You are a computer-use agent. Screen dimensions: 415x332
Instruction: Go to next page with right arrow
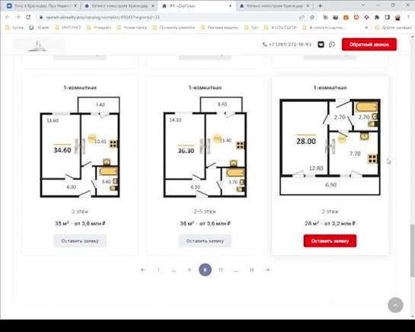267,270
